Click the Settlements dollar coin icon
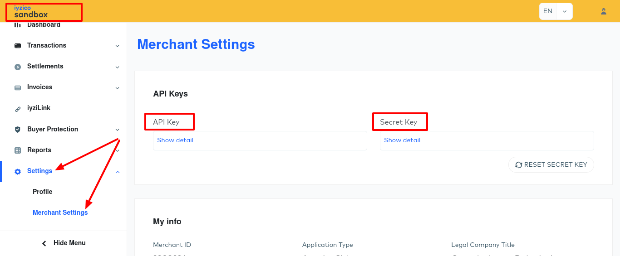Image resolution: width=620 pixels, height=256 pixels. [18, 67]
